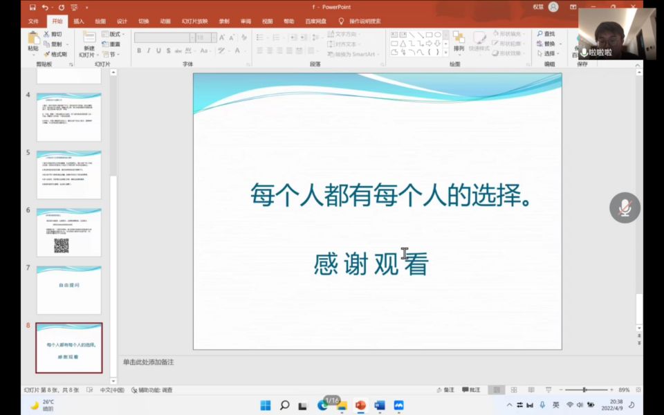Viewport: 664px width, 415px height.
Task: Open the Arrange (排列) tool
Action: 459,41
